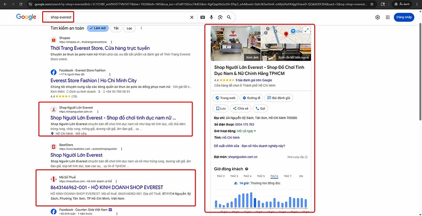Open the Google apps grid
The width and height of the screenshot is (422, 216).
[x=388, y=18]
